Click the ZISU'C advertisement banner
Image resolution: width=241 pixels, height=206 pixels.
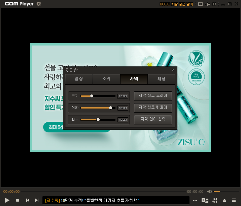(120, 98)
